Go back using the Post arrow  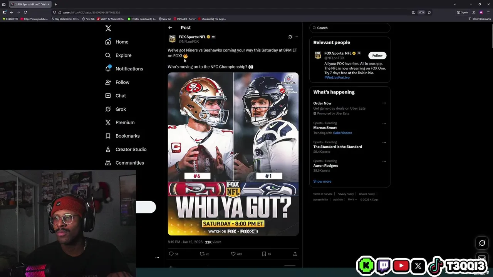170,28
